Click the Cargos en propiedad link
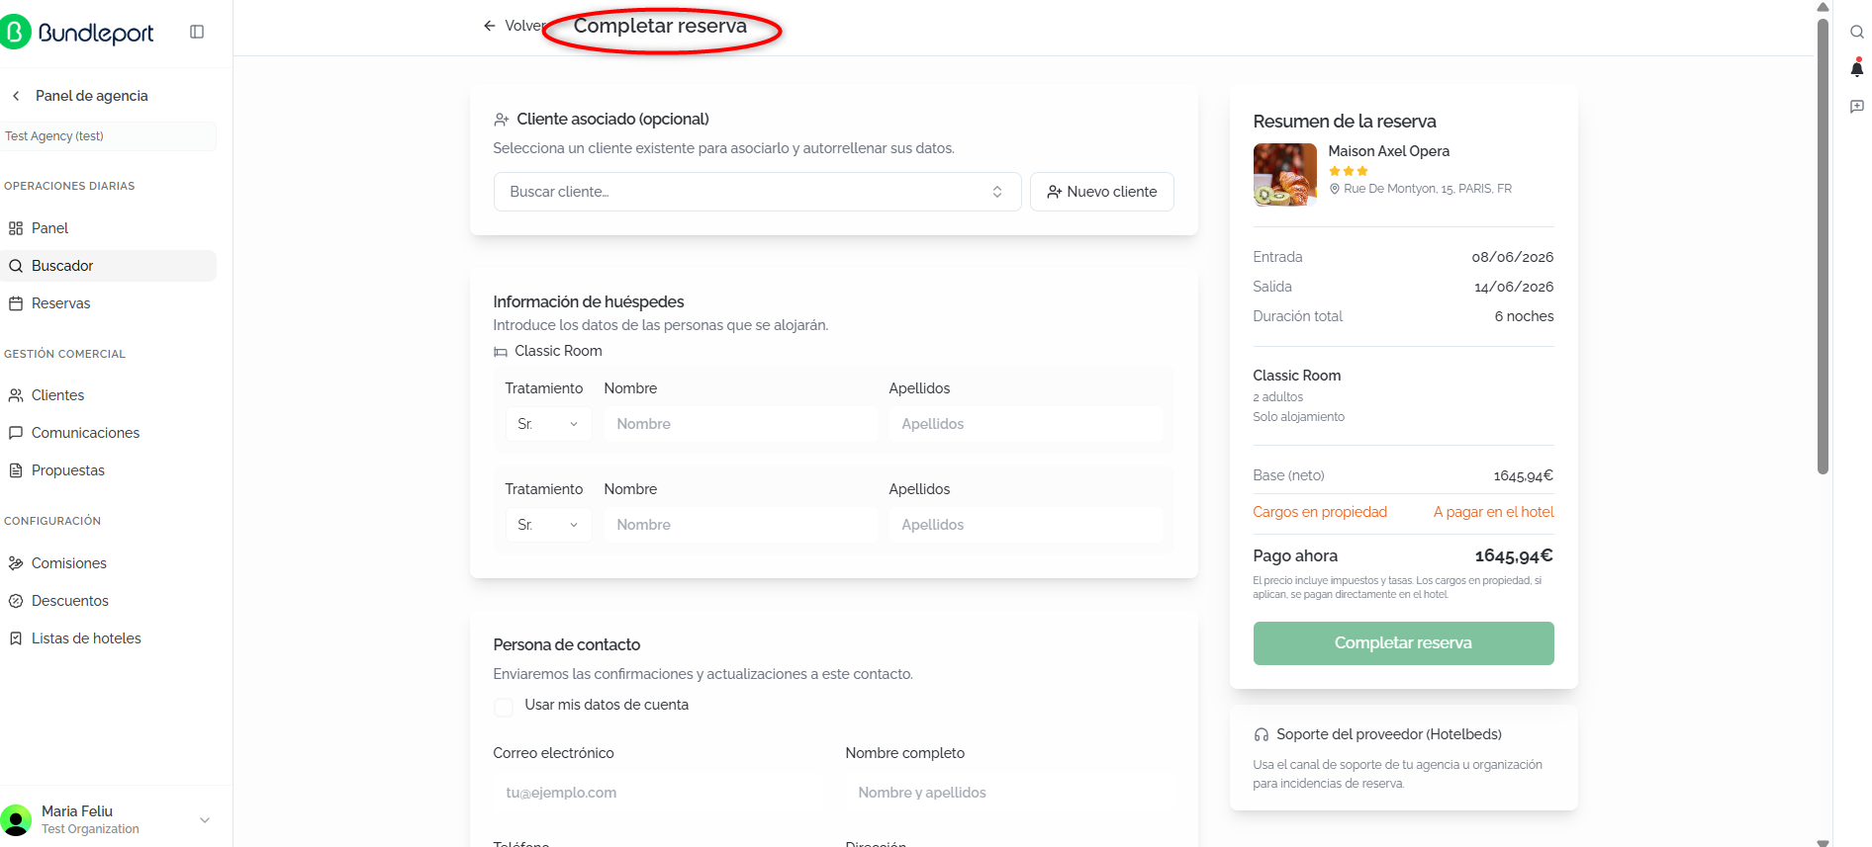This screenshot has height=847, width=1872. click(x=1320, y=512)
